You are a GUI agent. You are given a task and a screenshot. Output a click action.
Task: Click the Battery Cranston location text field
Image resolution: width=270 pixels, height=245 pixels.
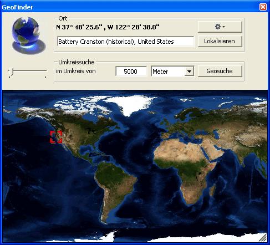126,42
